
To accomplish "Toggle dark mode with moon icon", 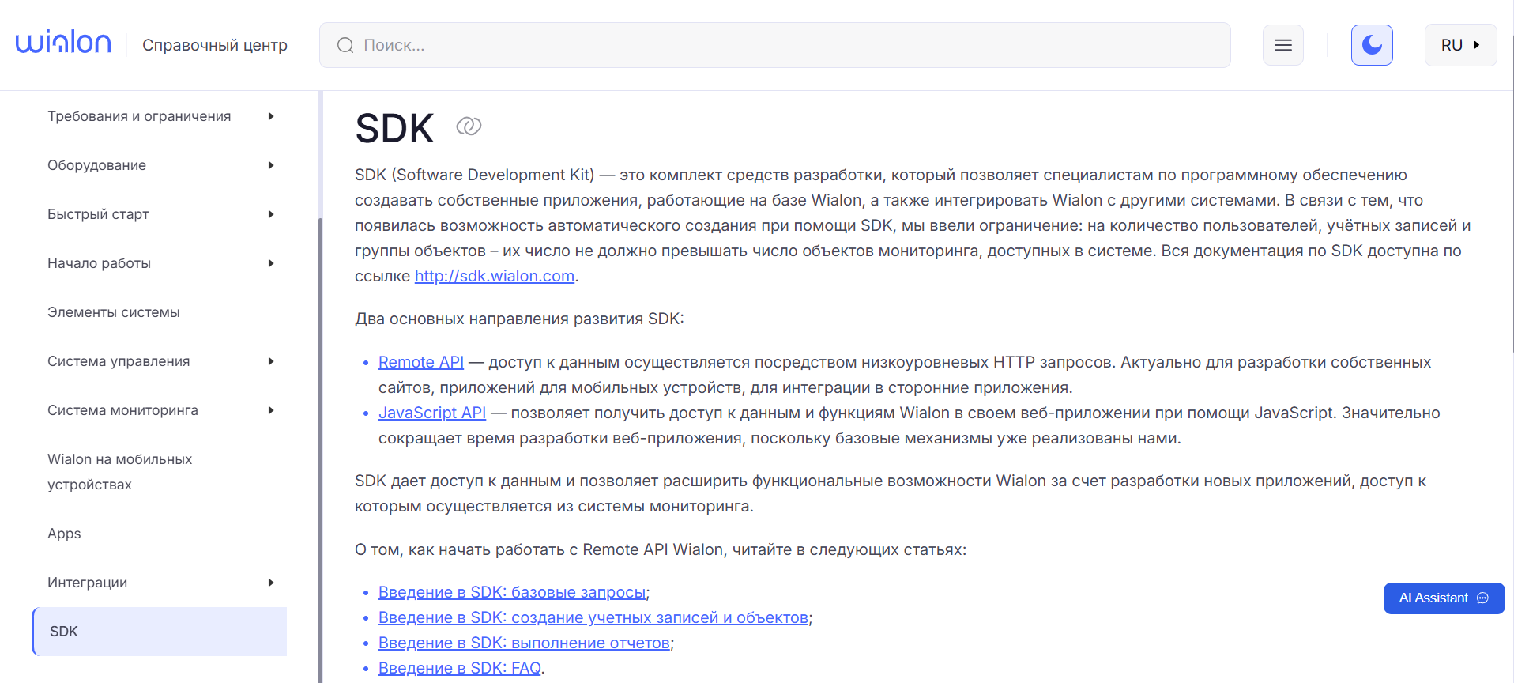I will coord(1371,45).
